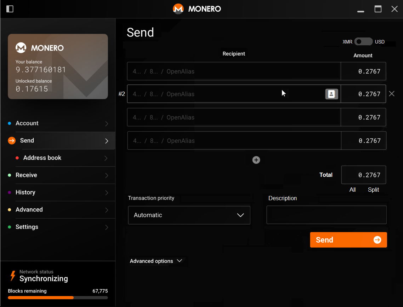The height and width of the screenshot is (307, 403).
Task: Open address book icon in recipient #2
Action: pyautogui.click(x=331, y=94)
